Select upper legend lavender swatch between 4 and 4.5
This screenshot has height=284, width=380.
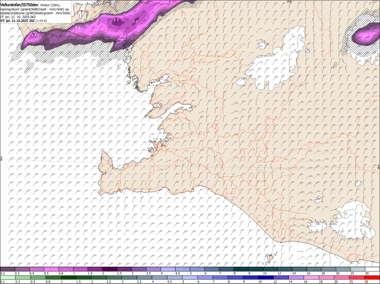(168, 269)
